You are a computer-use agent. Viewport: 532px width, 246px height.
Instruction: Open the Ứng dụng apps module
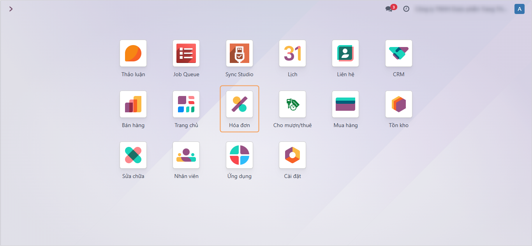(x=240, y=155)
